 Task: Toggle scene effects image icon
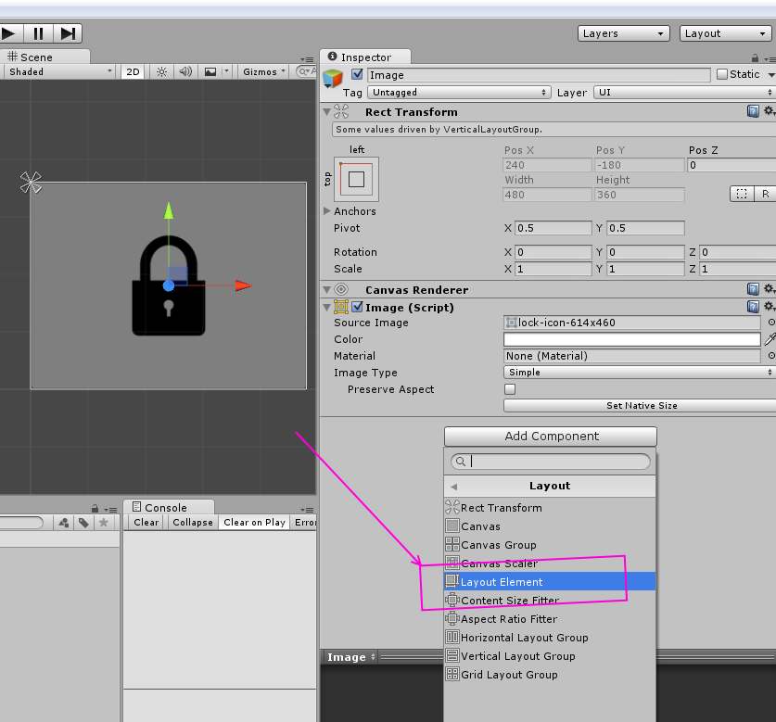coord(210,71)
